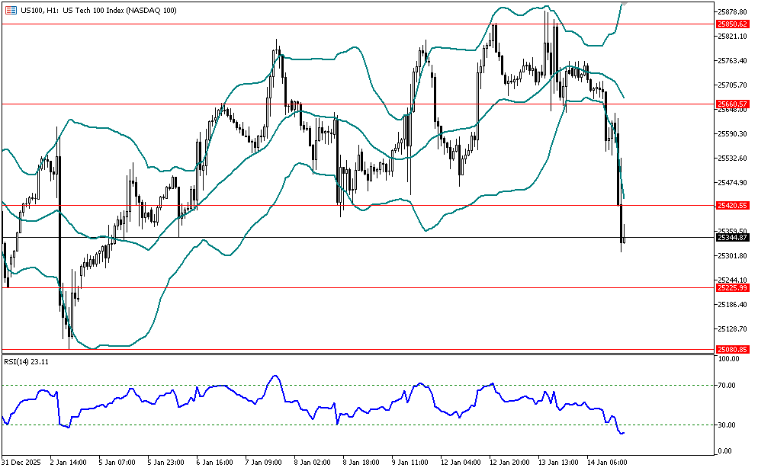This screenshot has width=758, height=471.
Task: Click the RSI 70.00 level label
Action: 726,386
